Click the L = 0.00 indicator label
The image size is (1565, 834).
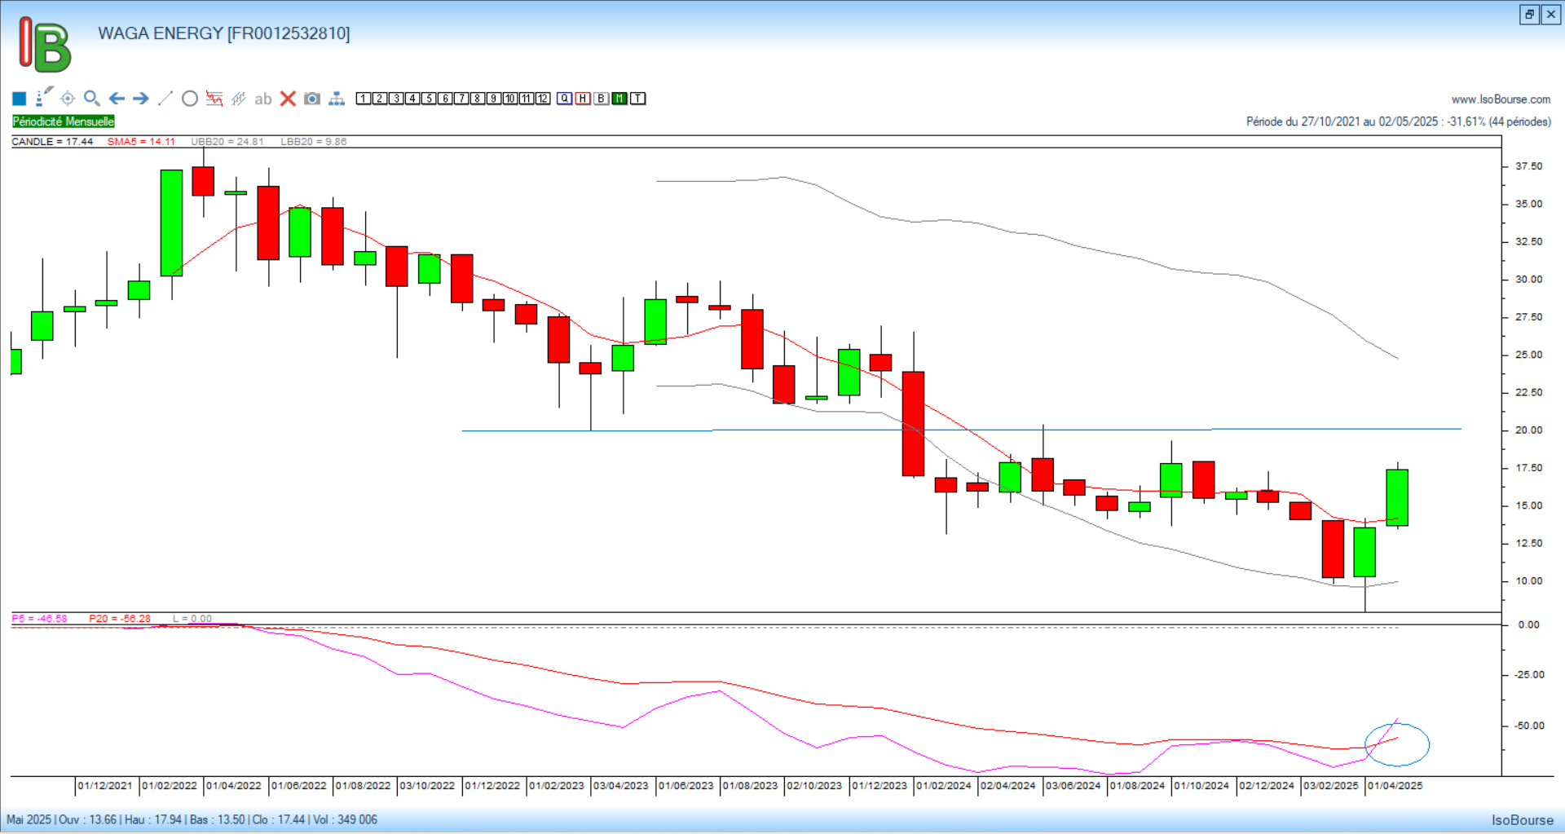[x=192, y=619]
